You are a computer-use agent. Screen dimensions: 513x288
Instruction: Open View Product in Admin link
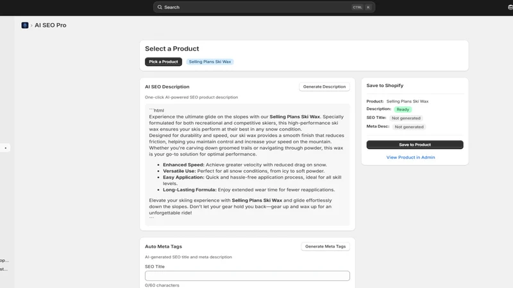pyautogui.click(x=410, y=157)
